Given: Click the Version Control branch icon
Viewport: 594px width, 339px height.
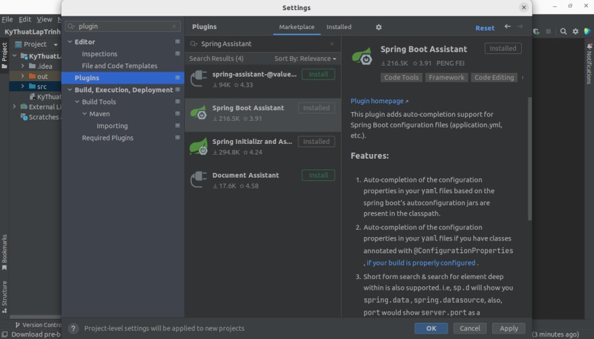Looking at the screenshot, I should point(18,325).
